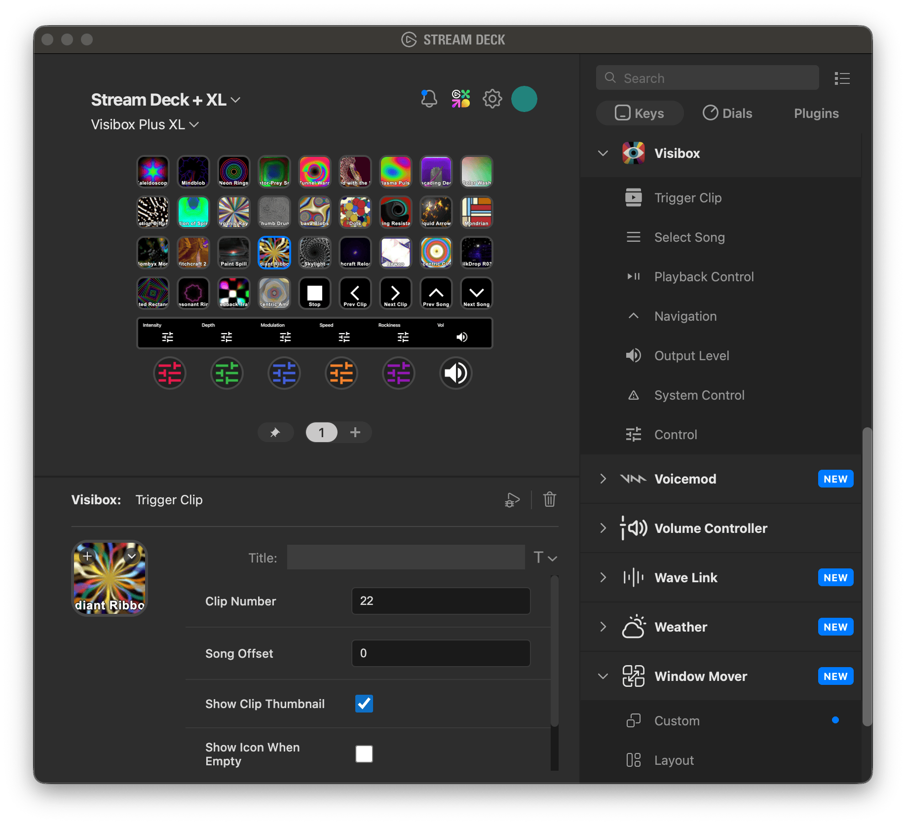Image resolution: width=906 pixels, height=825 pixels.
Task: Switch to the Keys tab
Action: [x=640, y=113]
